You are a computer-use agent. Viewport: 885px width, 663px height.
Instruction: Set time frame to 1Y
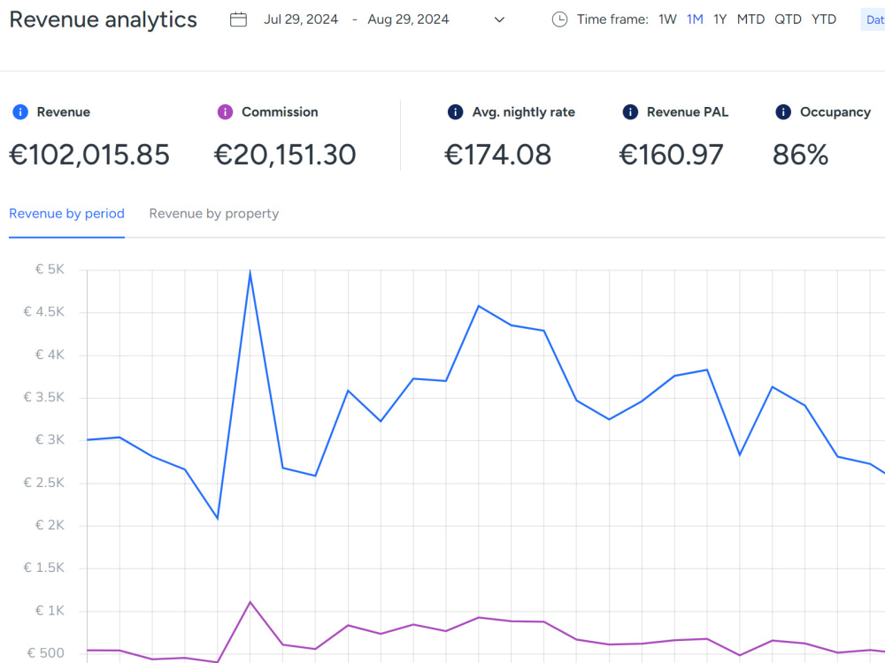tap(720, 19)
